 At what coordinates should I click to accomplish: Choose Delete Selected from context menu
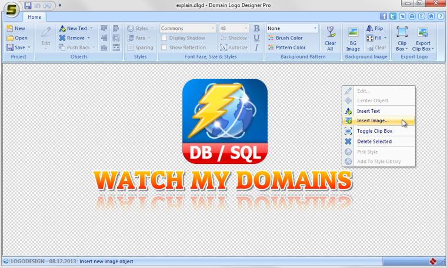[x=379, y=142]
